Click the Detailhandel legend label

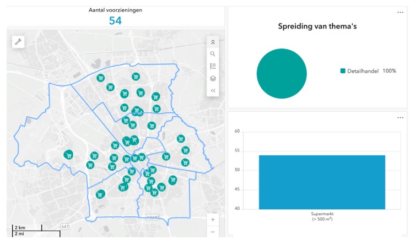click(363, 71)
